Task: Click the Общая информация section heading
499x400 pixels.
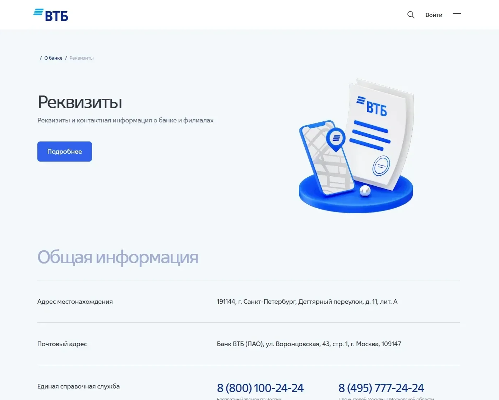Action: [x=118, y=257]
